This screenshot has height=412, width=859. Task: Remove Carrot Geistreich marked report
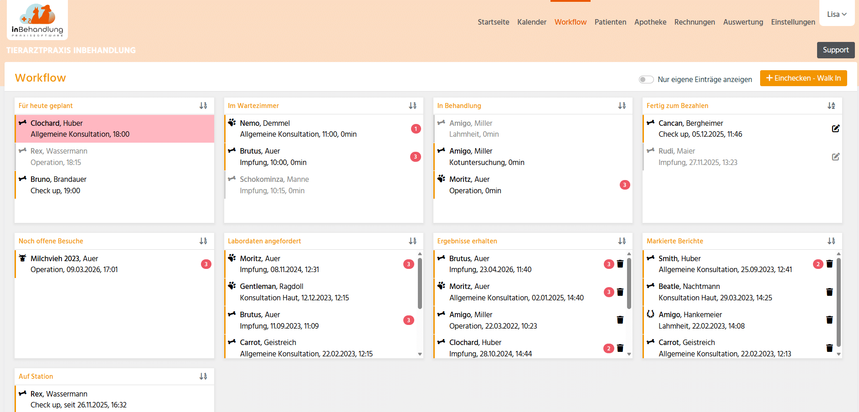point(829,348)
